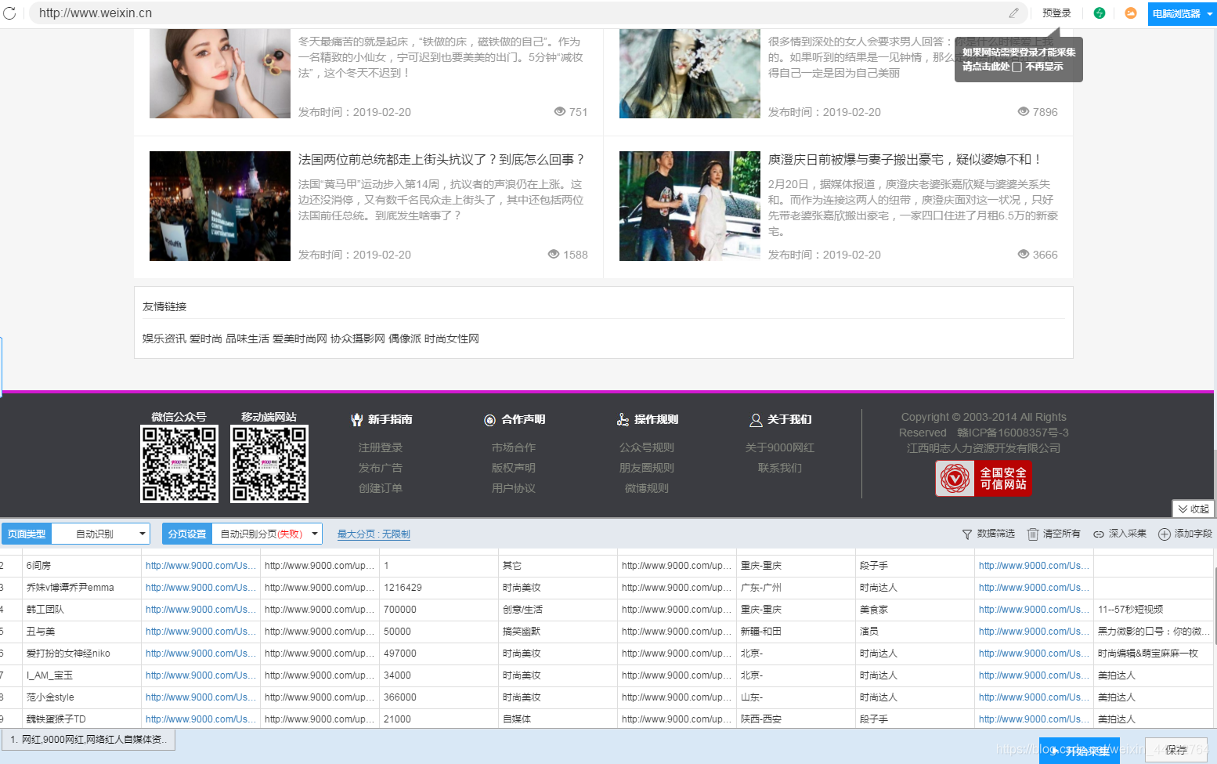Open the 电脑浏览器 browser mode dropdown
Viewport: 1217px width, 764px height.
[1182, 13]
